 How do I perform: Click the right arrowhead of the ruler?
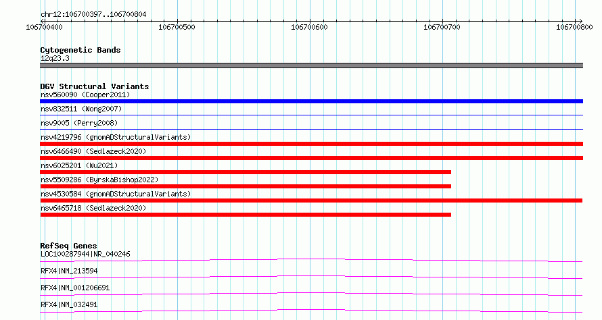click(580, 21)
